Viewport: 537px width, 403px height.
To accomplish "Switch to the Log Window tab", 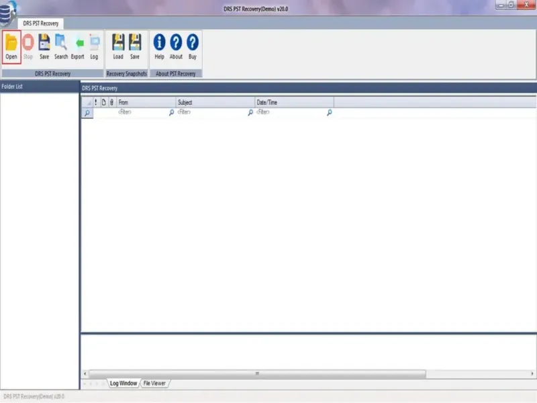I will pyautogui.click(x=124, y=383).
